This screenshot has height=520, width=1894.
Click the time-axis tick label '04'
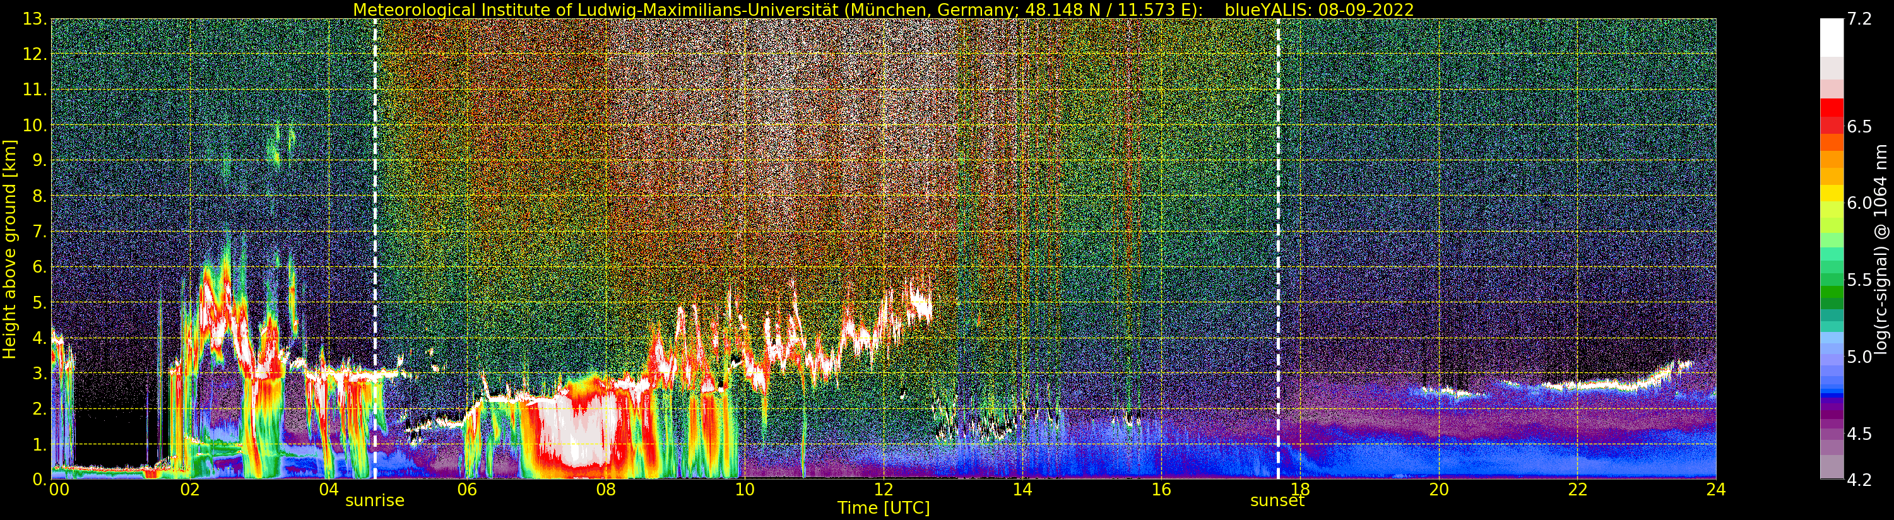click(x=329, y=490)
